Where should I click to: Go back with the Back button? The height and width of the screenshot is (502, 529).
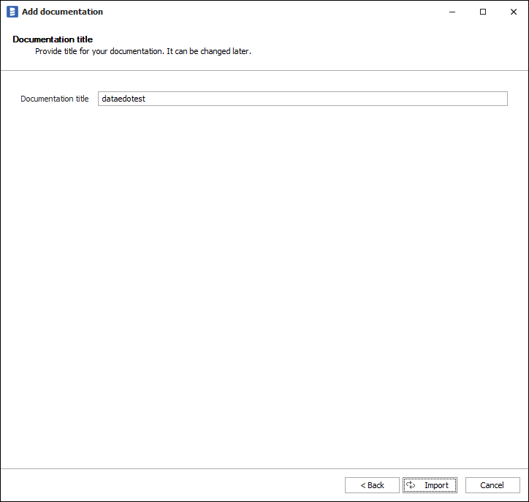(x=372, y=485)
